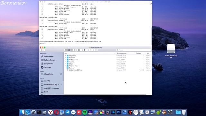Open Telegram from the Dock
Image resolution: width=206 pixels, height=116 pixels.
[x=68, y=112]
